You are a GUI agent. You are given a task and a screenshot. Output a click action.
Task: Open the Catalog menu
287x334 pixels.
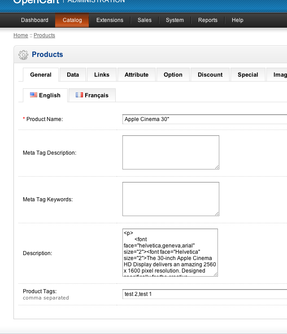72,20
